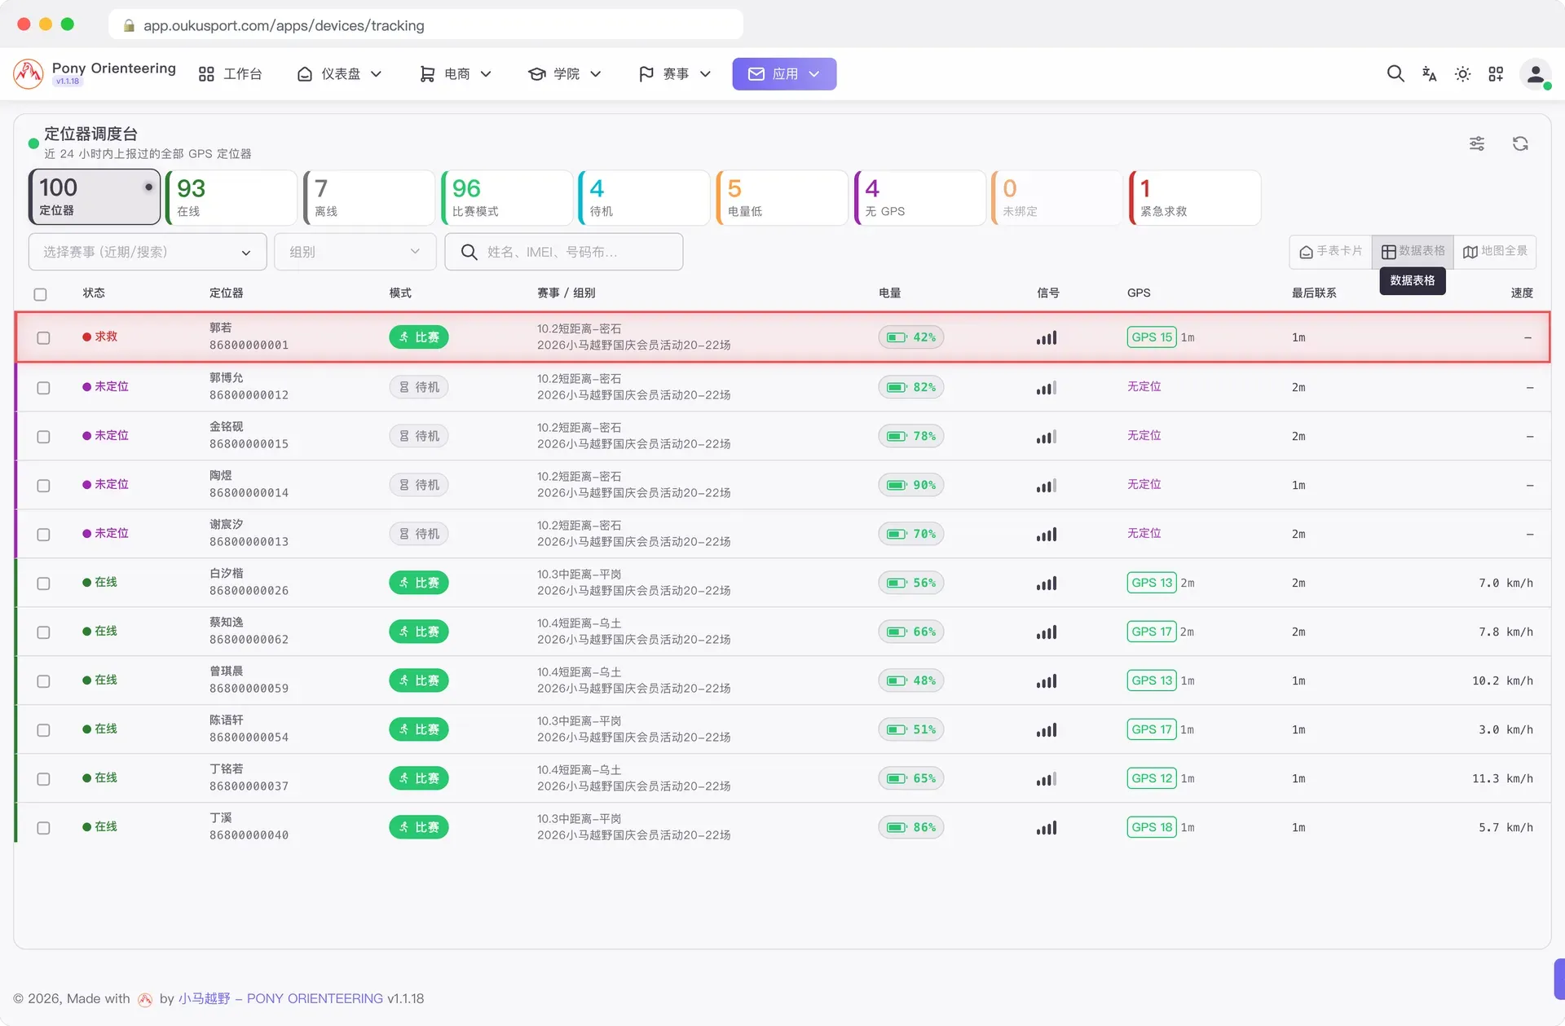Click the battery 42% badge for 郭若
The width and height of the screenshot is (1565, 1026).
pos(911,337)
